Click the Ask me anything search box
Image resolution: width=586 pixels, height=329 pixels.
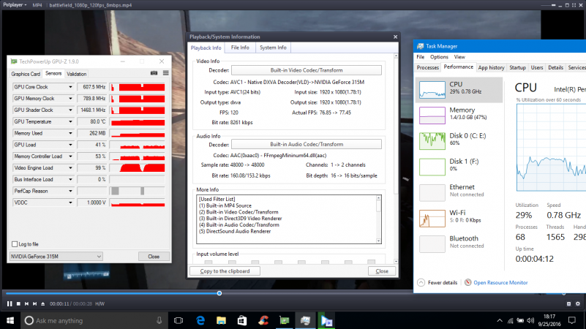(x=94, y=321)
